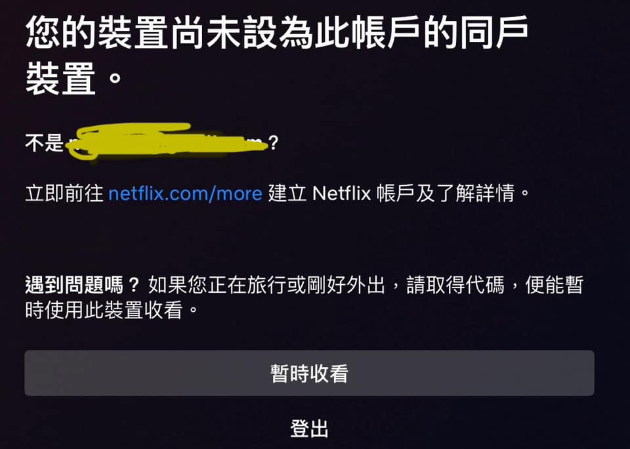Click 帳戶及了解詳情 text

[x=446, y=194]
